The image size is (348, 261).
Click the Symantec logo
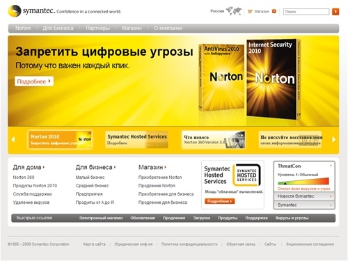(32, 10)
